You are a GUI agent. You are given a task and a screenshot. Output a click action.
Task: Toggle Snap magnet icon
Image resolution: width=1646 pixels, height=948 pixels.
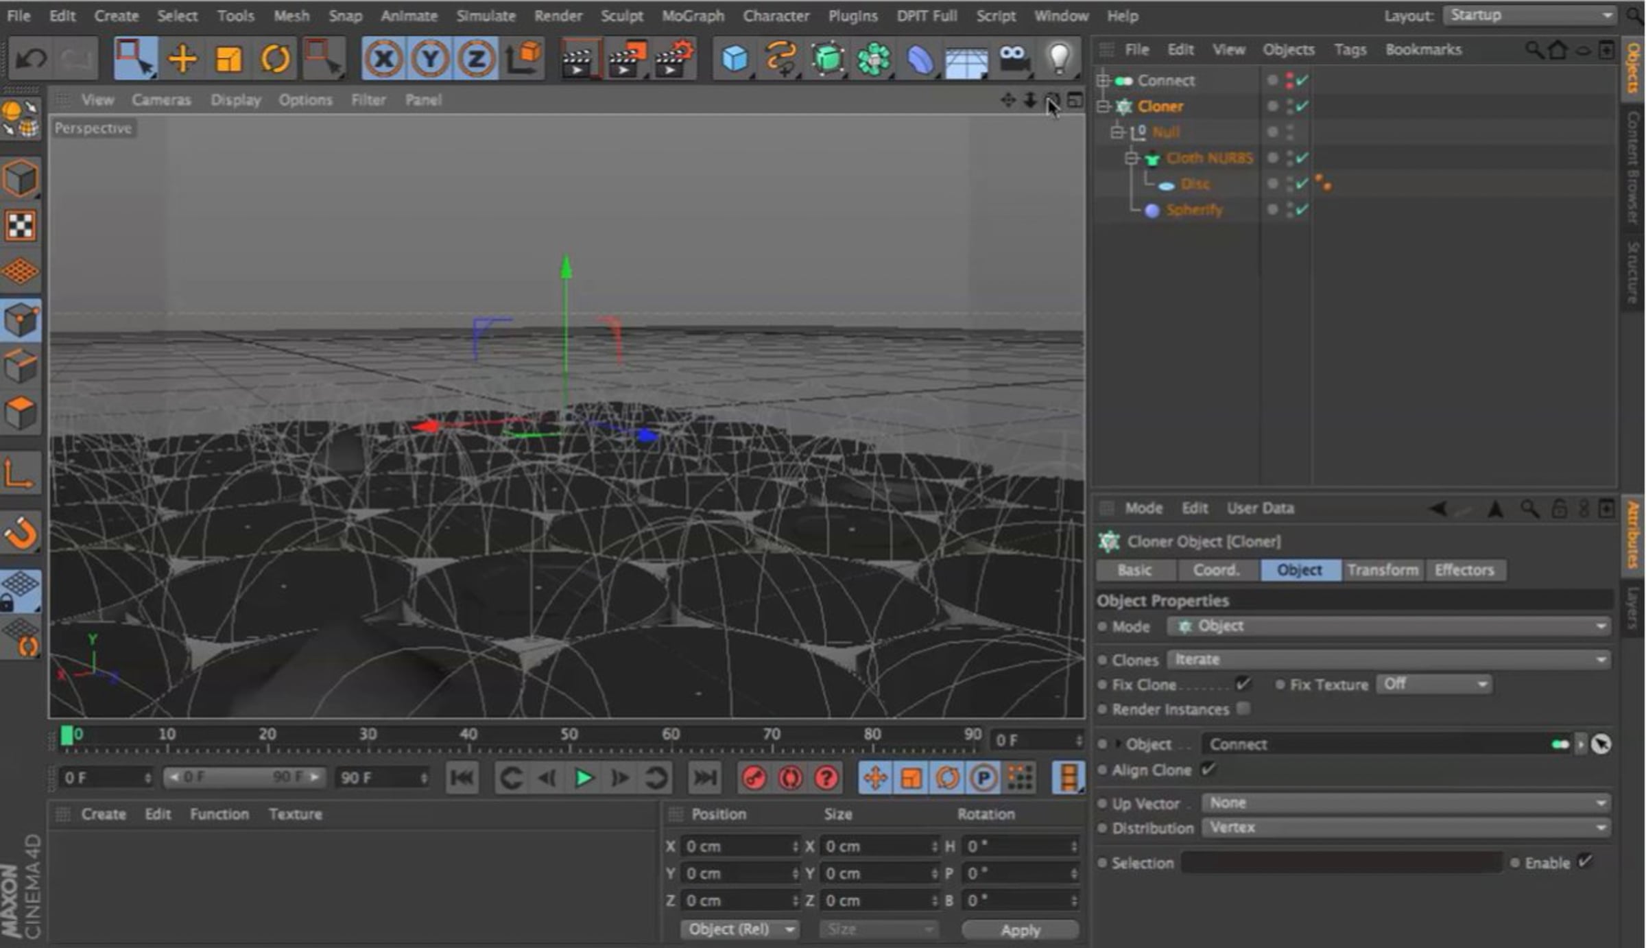[21, 533]
